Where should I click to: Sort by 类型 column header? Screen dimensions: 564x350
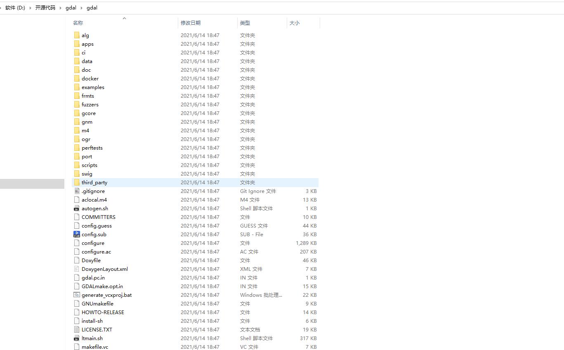click(x=245, y=23)
